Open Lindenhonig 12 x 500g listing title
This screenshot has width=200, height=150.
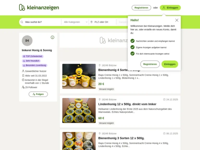pyautogui.click(x=127, y=104)
